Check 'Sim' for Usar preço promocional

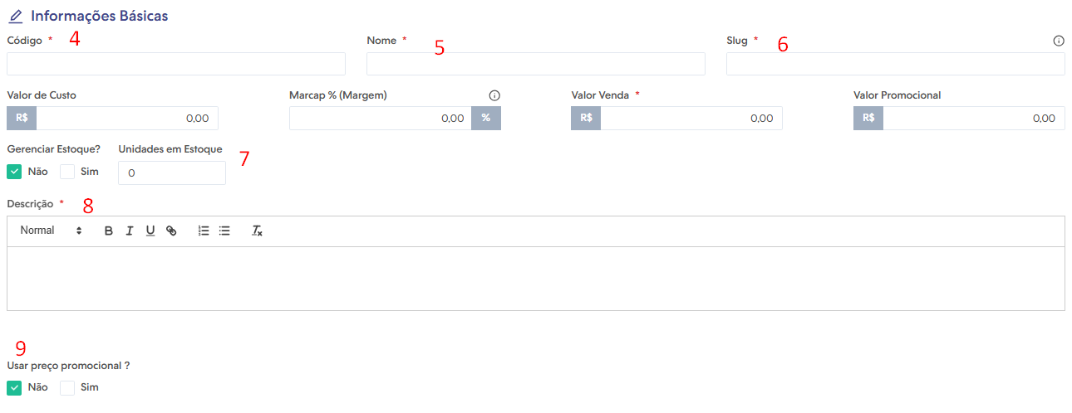click(67, 387)
